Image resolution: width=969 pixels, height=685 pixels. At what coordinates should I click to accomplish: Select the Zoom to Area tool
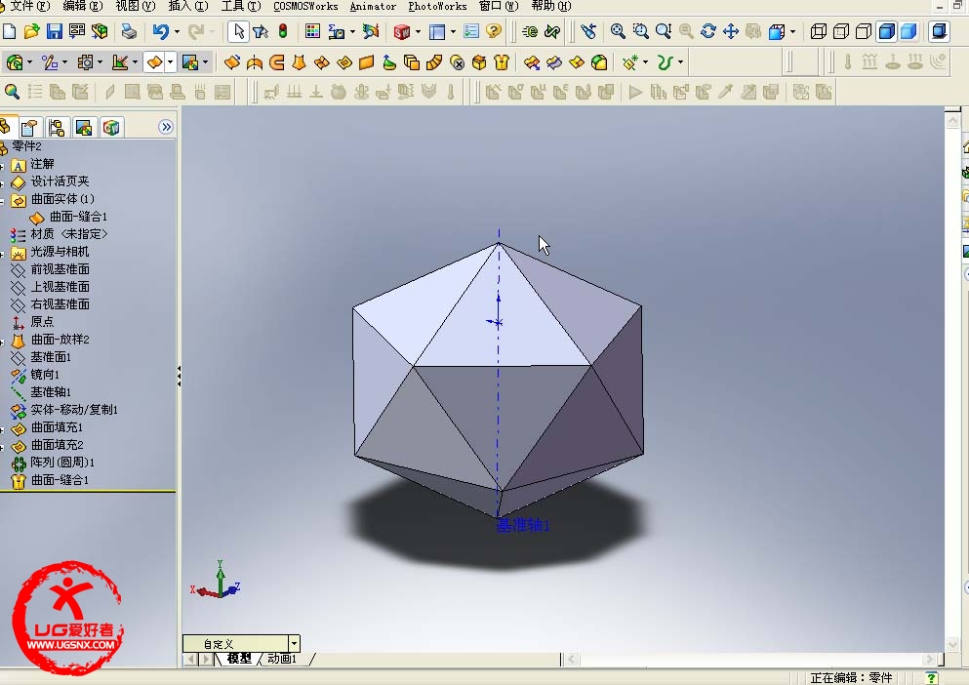(x=640, y=31)
